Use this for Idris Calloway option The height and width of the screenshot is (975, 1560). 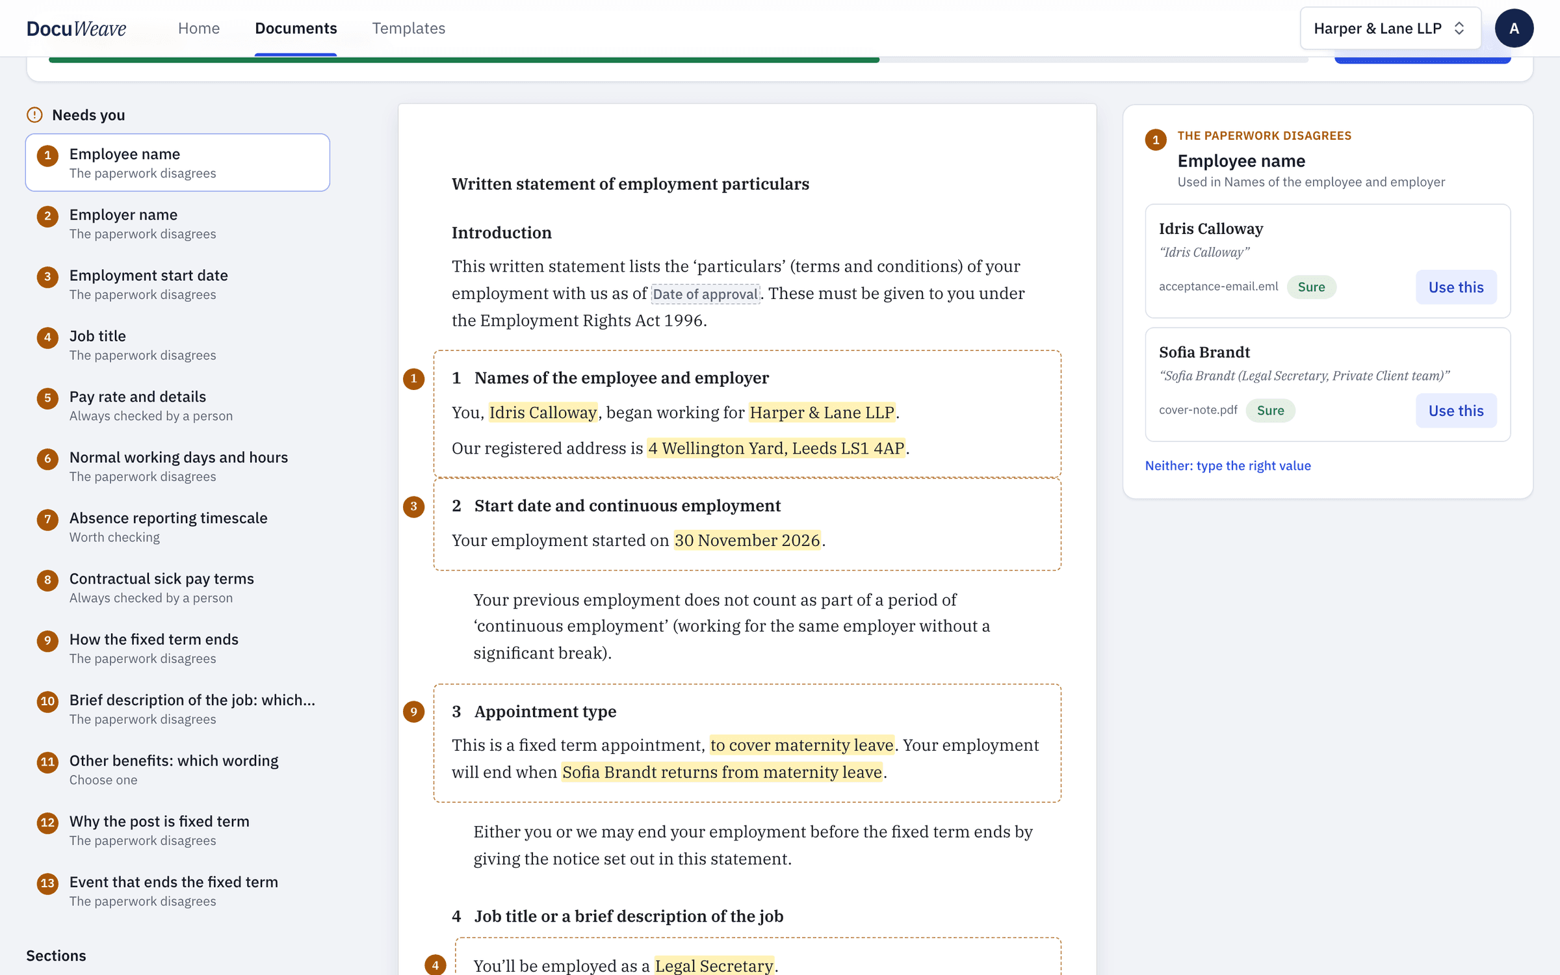[x=1456, y=287]
